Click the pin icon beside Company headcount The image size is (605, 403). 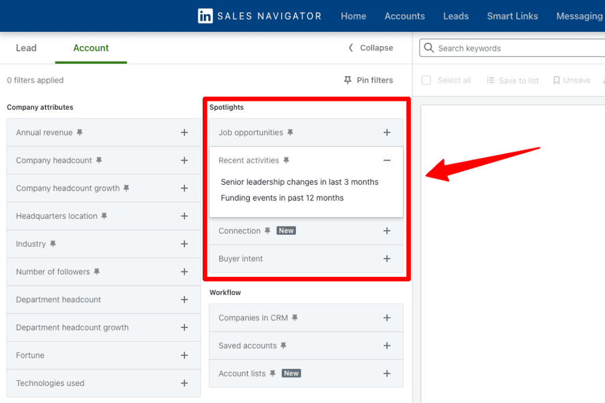pos(99,160)
